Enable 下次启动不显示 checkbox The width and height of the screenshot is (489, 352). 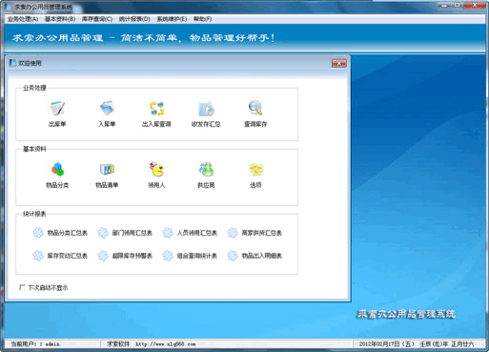coord(22,287)
